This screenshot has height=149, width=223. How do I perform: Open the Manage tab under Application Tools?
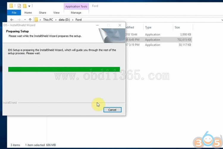point(76,13)
